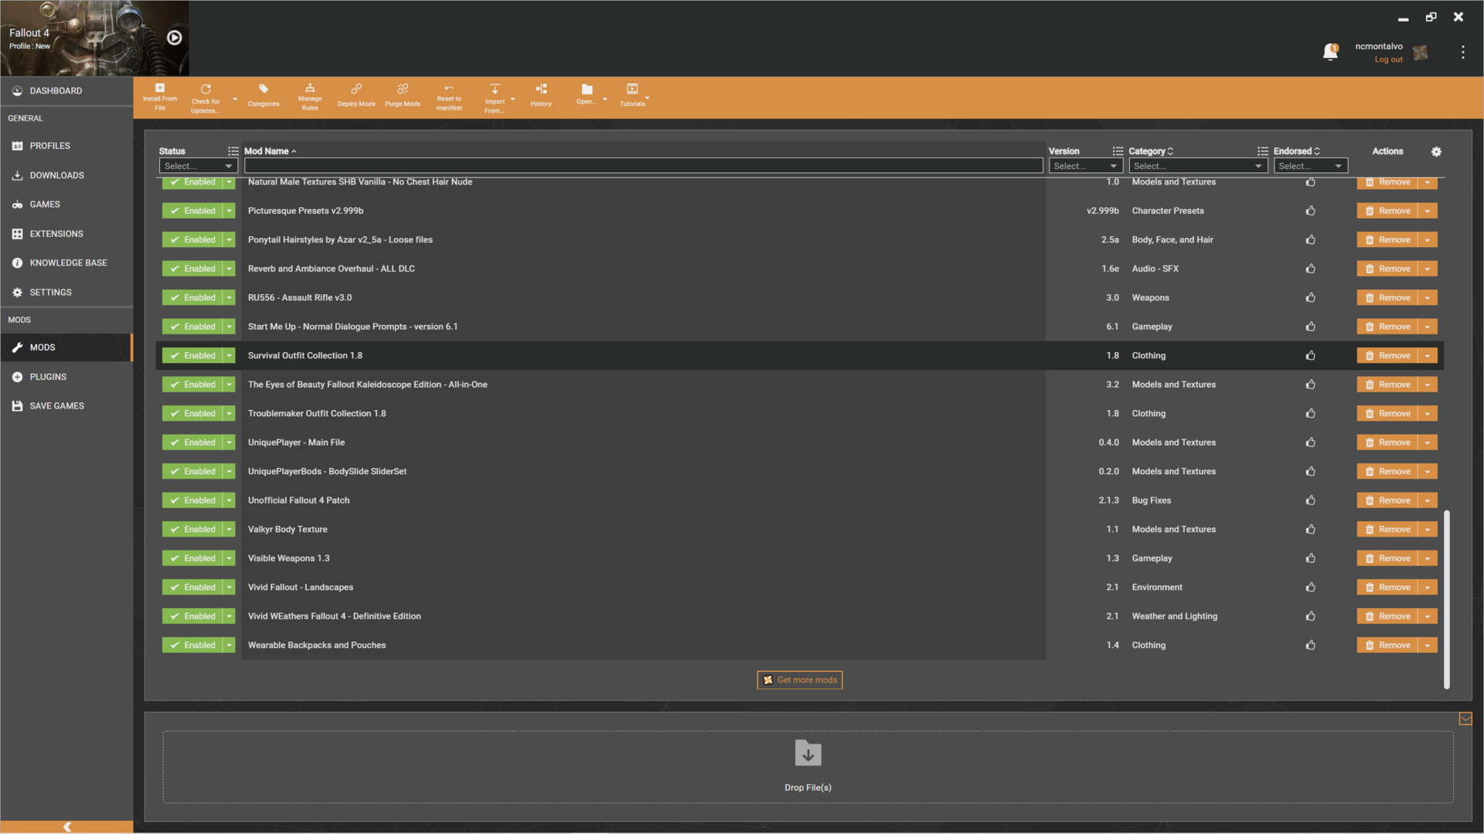The height and width of the screenshot is (834, 1484).
Task: Open Version filter Select dropdown
Action: (1086, 166)
